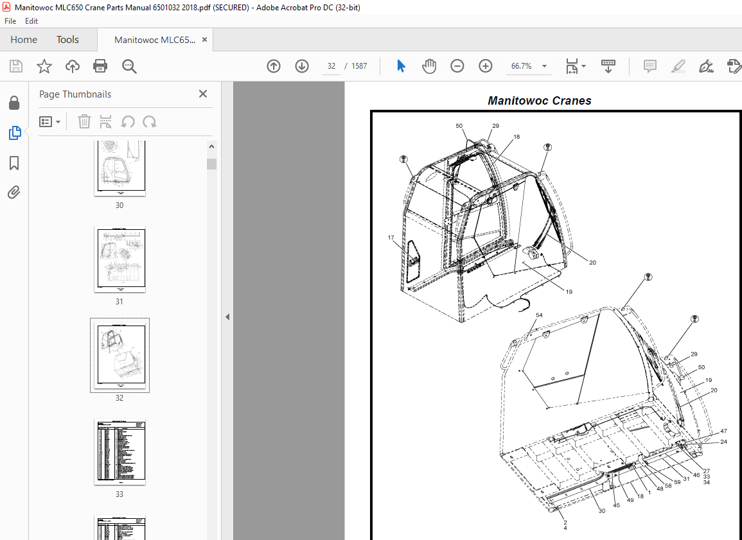This screenshot has width=742, height=540.
Task: Select the Manitowoc MLC65 document tab
Action: coord(155,40)
